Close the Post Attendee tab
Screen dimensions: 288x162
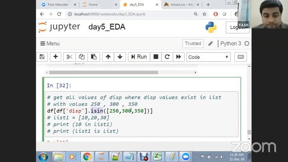point(75,5)
